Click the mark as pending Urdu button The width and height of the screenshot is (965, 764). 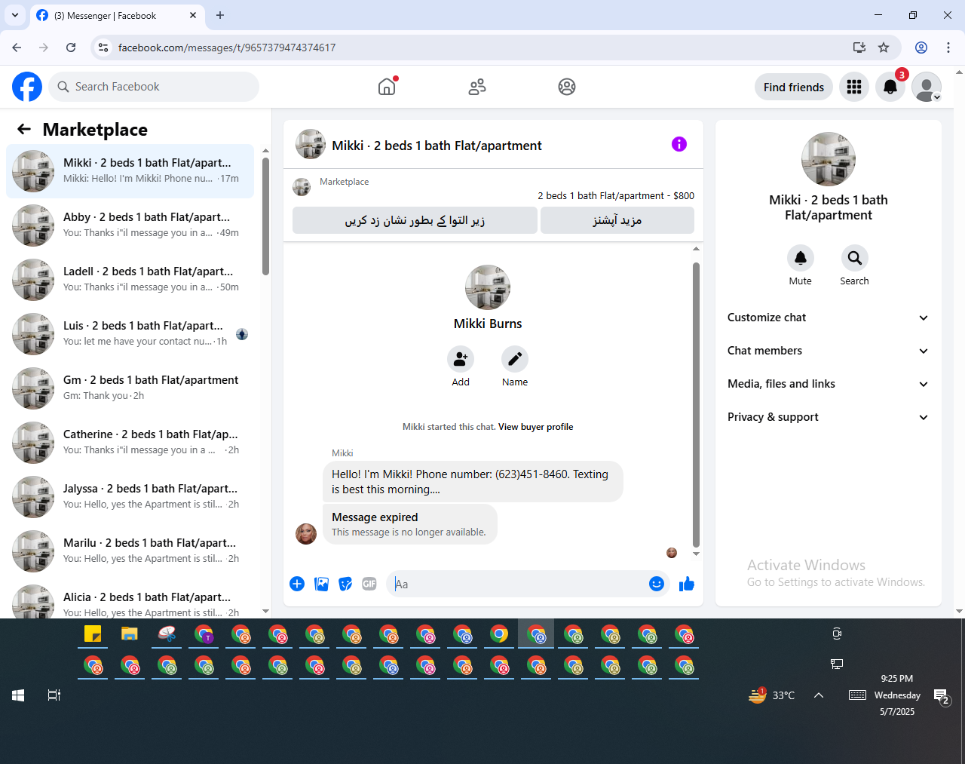tap(415, 220)
